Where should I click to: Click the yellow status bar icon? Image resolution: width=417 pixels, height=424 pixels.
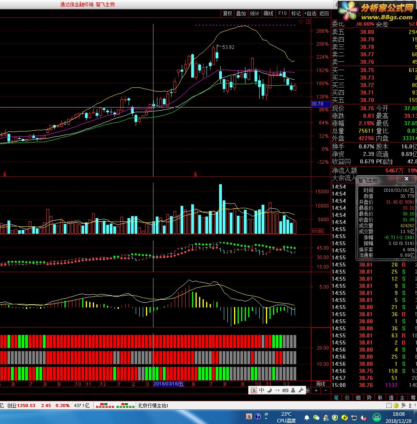(x=396, y=405)
